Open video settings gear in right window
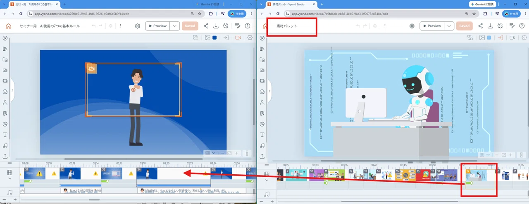The image size is (529, 204). [x=412, y=26]
